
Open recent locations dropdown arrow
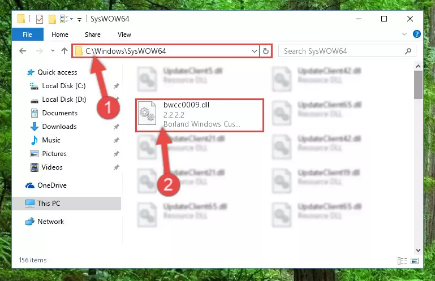pos(53,50)
